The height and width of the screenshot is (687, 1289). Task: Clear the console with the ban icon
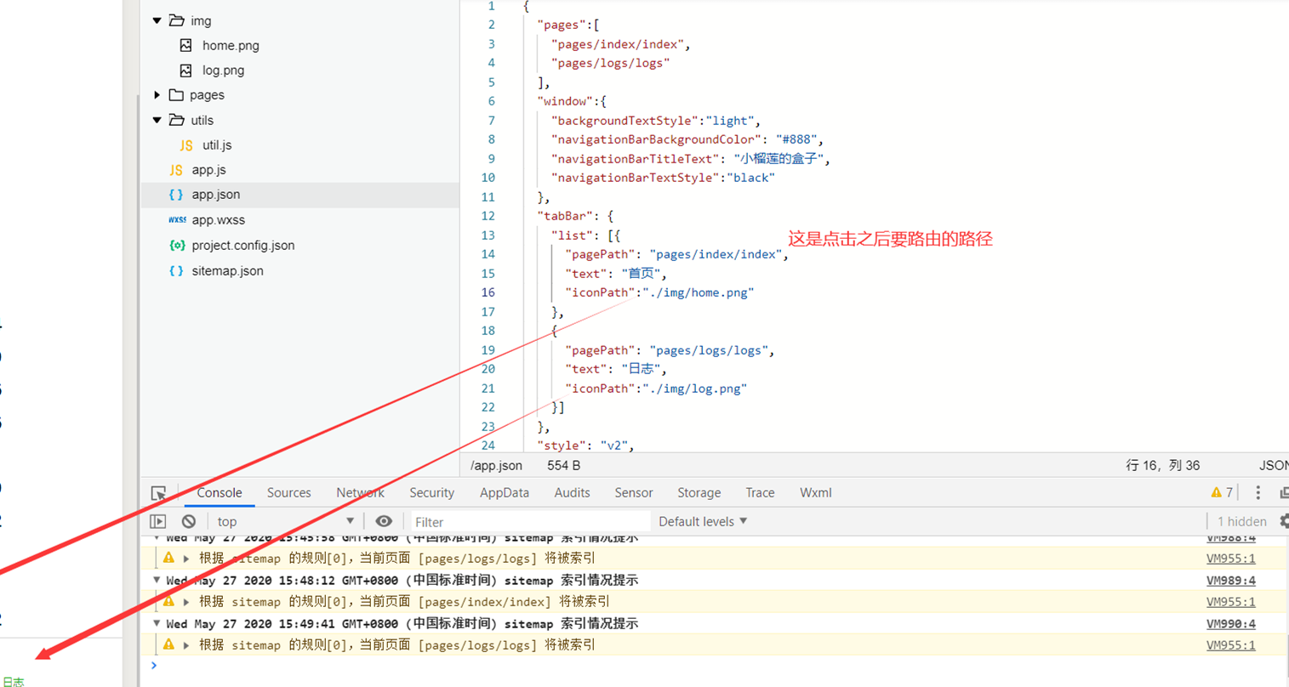(x=189, y=521)
